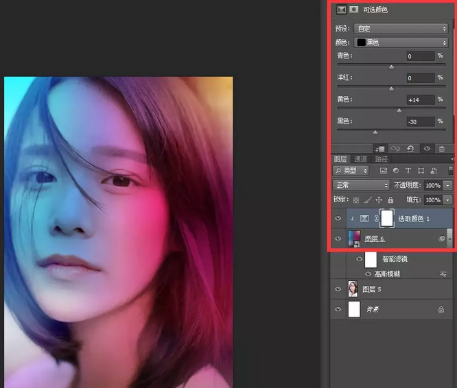Toggle visibility of 高斯模糊 filter
The image size is (457, 388).
coord(368,274)
